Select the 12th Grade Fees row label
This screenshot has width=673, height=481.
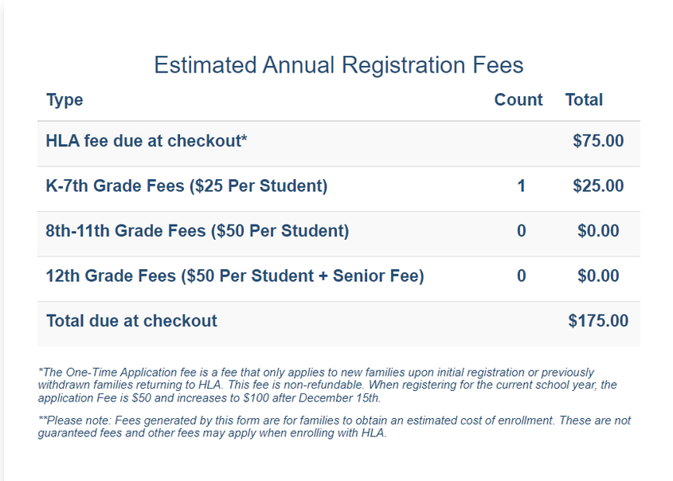coord(235,276)
